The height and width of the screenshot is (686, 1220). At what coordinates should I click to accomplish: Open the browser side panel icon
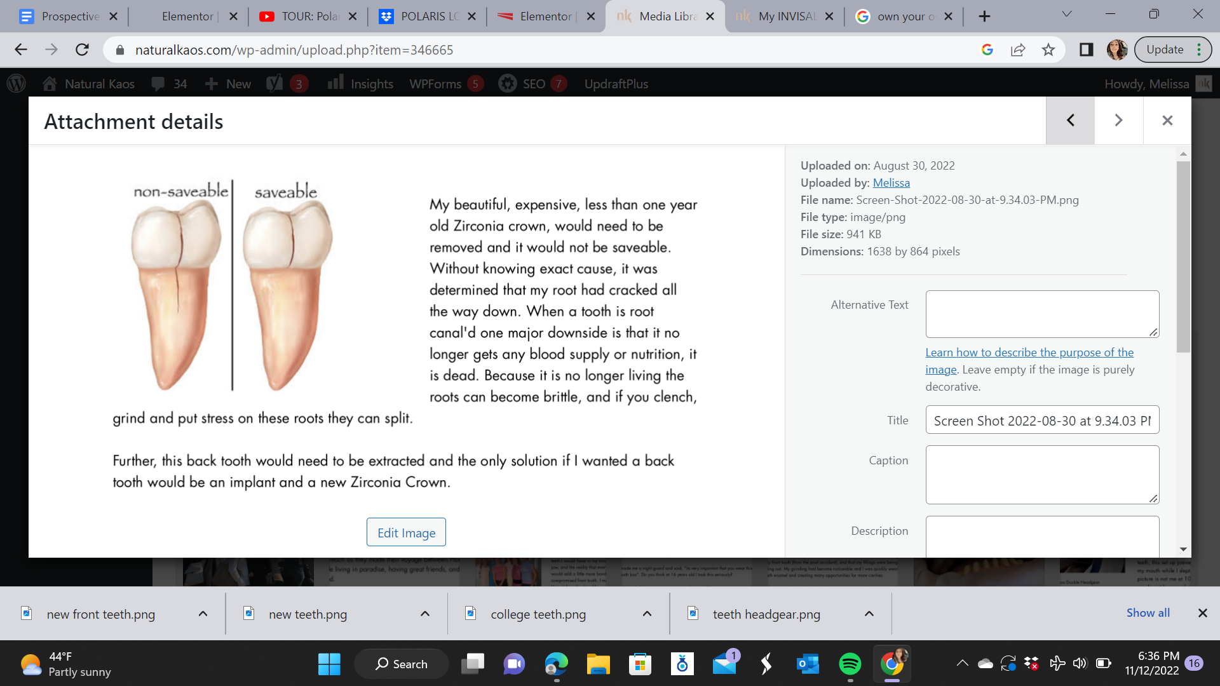coord(1086,50)
